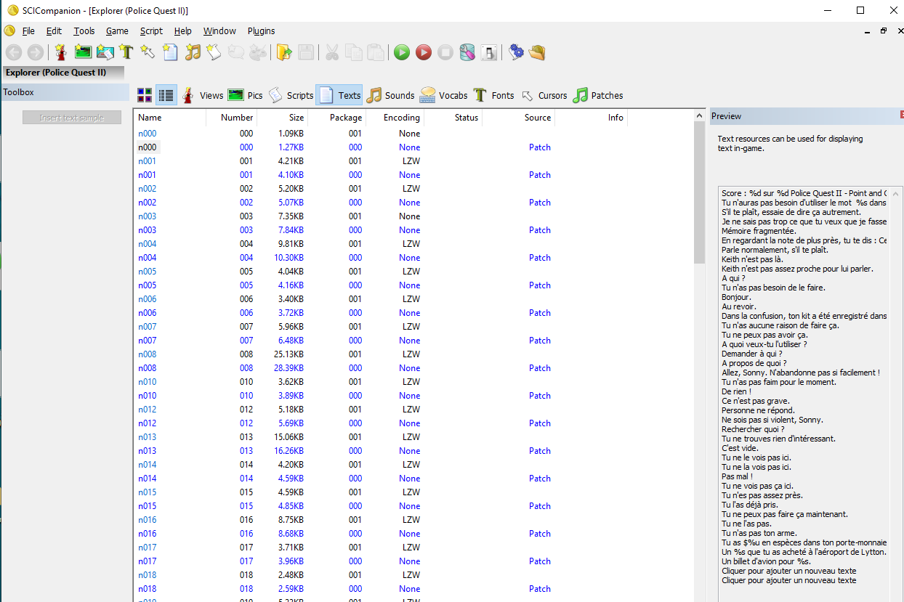Click the Save floppy disk icon
Viewport: 904px width, 602px height.
click(x=306, y=52)
